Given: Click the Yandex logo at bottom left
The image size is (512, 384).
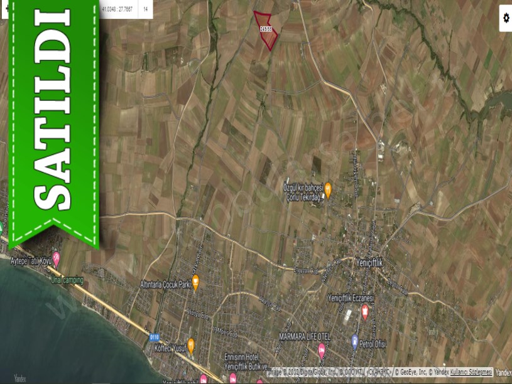Looking at the screenshot, I should coord(20,378).
